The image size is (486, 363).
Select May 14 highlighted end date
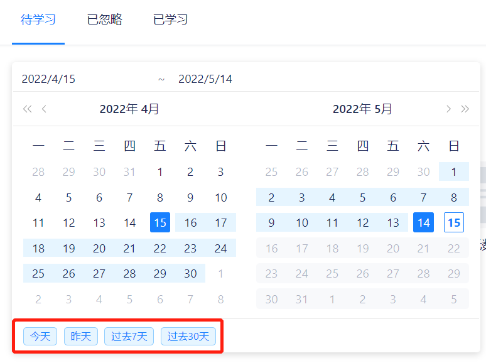(x=423, y=222)
